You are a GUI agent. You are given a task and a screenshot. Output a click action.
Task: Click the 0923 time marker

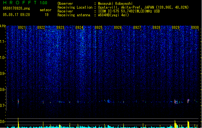coord(60,27)
